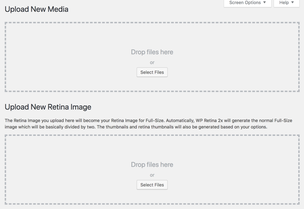Click Select Files under Upload New Retina Image

[x=152, y=185]
